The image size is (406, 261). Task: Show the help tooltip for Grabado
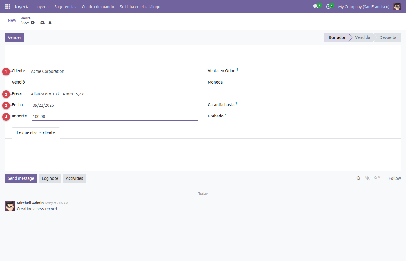[225, 115]
